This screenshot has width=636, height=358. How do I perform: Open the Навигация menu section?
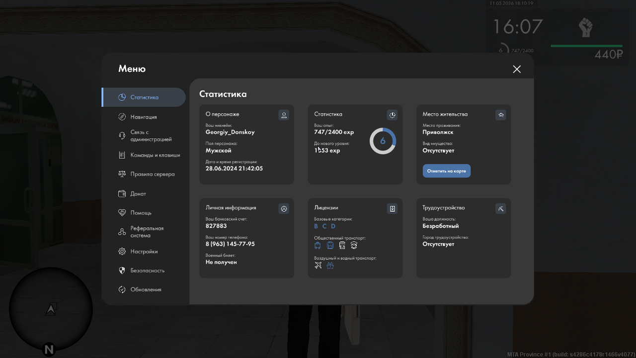pos(144,117)
